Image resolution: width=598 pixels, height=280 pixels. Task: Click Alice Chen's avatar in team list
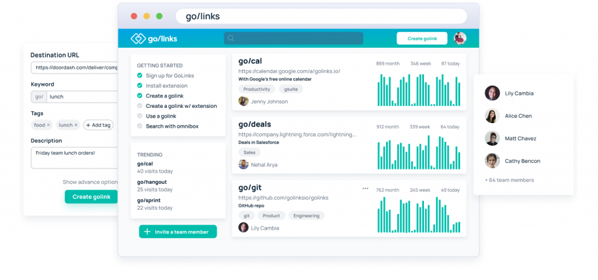(x=492, y=116)
